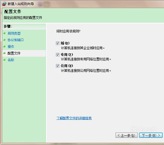Image resolution: width=164 pixels, height=145 pixels.
Task: Click the 新建入站规则向导 window title
Action: (21, 4)
